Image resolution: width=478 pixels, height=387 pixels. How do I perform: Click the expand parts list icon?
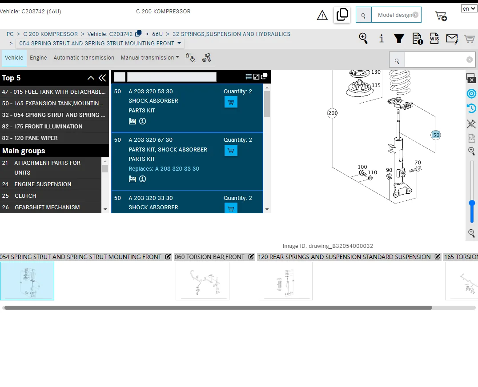257,76
